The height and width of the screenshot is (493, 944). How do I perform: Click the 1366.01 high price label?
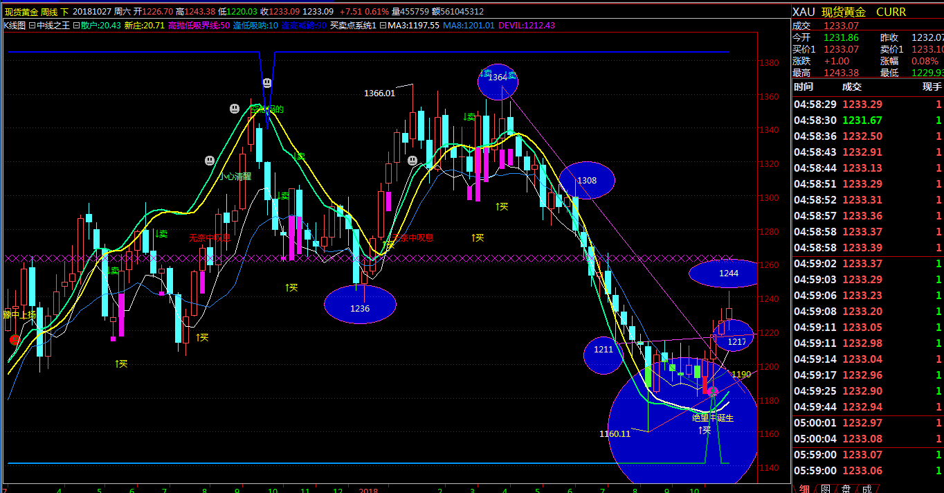coord(379,93)
